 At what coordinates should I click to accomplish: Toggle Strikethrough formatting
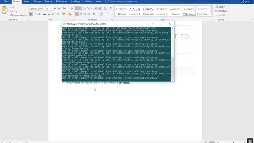(45, 14)
